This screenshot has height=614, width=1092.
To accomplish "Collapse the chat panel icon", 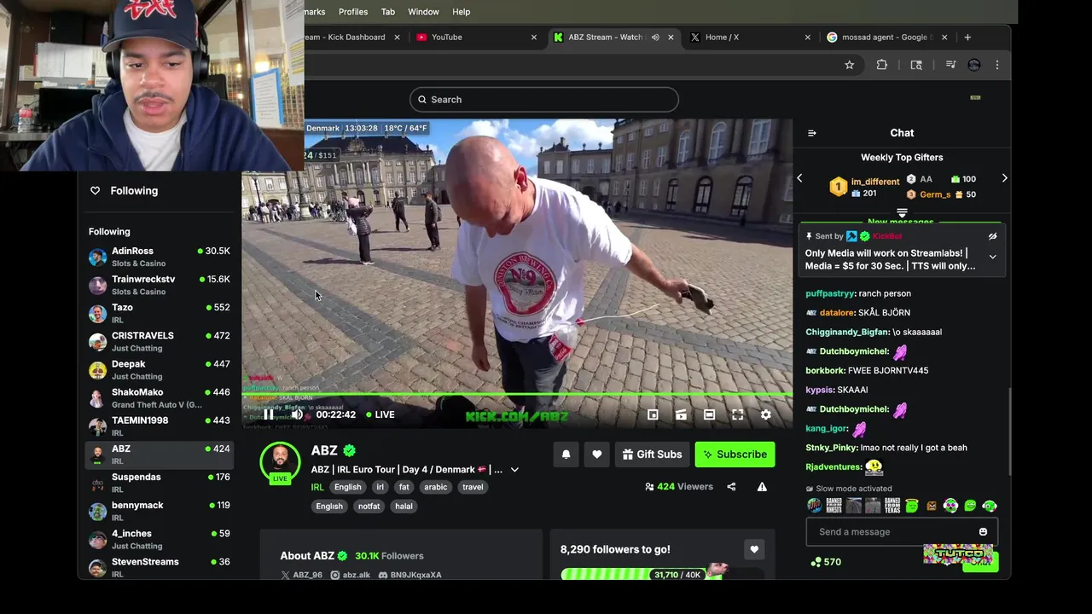I will [x=812, y=133].
